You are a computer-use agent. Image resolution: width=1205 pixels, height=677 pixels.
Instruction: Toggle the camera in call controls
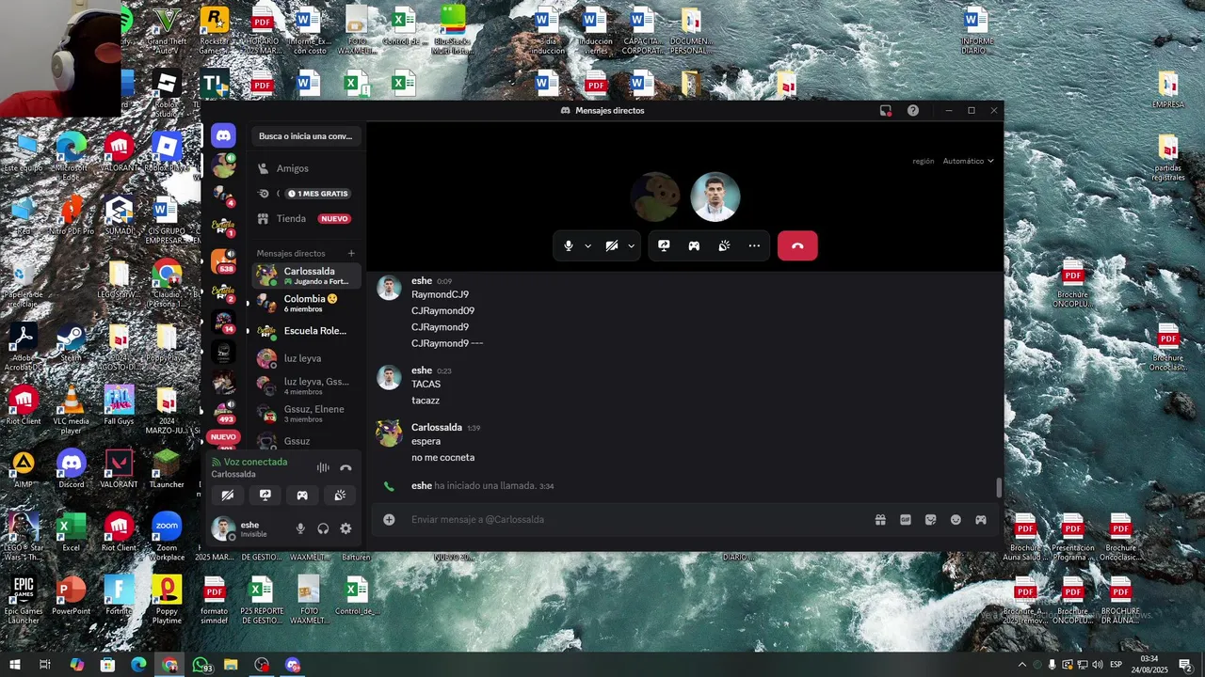pyautogui.click(x=611, y=245)
